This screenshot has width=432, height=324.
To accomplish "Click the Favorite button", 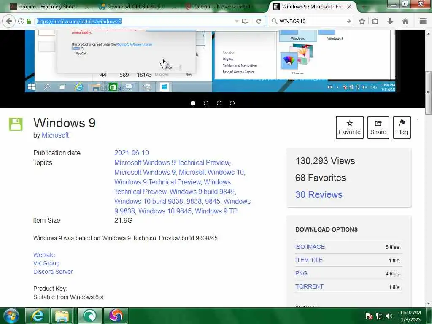I will click(x=350, y=127).
